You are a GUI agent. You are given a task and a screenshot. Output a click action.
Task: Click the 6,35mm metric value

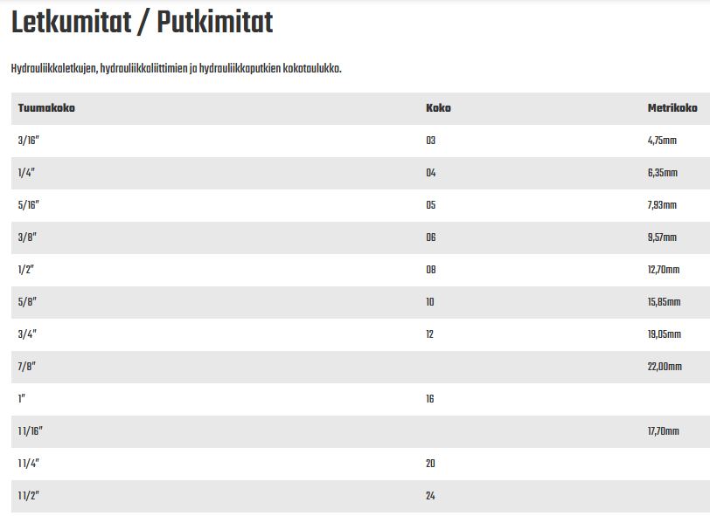point(663,173)
